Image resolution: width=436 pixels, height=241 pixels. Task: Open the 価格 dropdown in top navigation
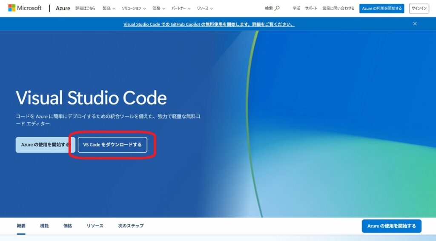tap(158, 9)
